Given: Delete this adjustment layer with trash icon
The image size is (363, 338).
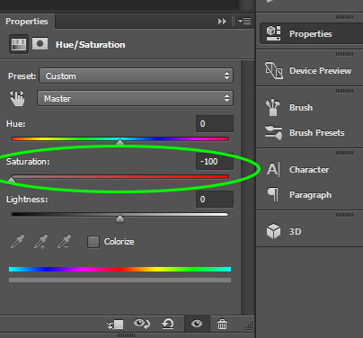Looking at the screenshot, I should 222,324.
